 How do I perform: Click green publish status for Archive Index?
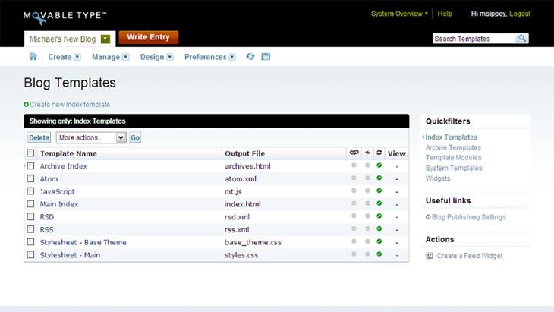click(x=379, y=165)
